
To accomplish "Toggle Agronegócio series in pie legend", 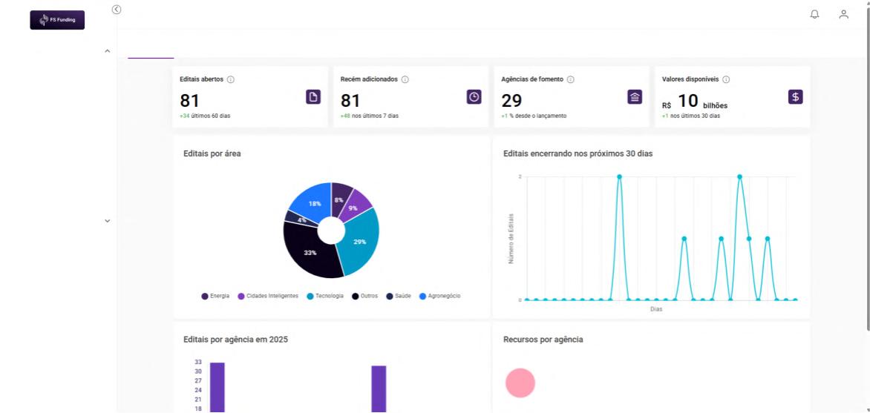I will tap(440, 296).
